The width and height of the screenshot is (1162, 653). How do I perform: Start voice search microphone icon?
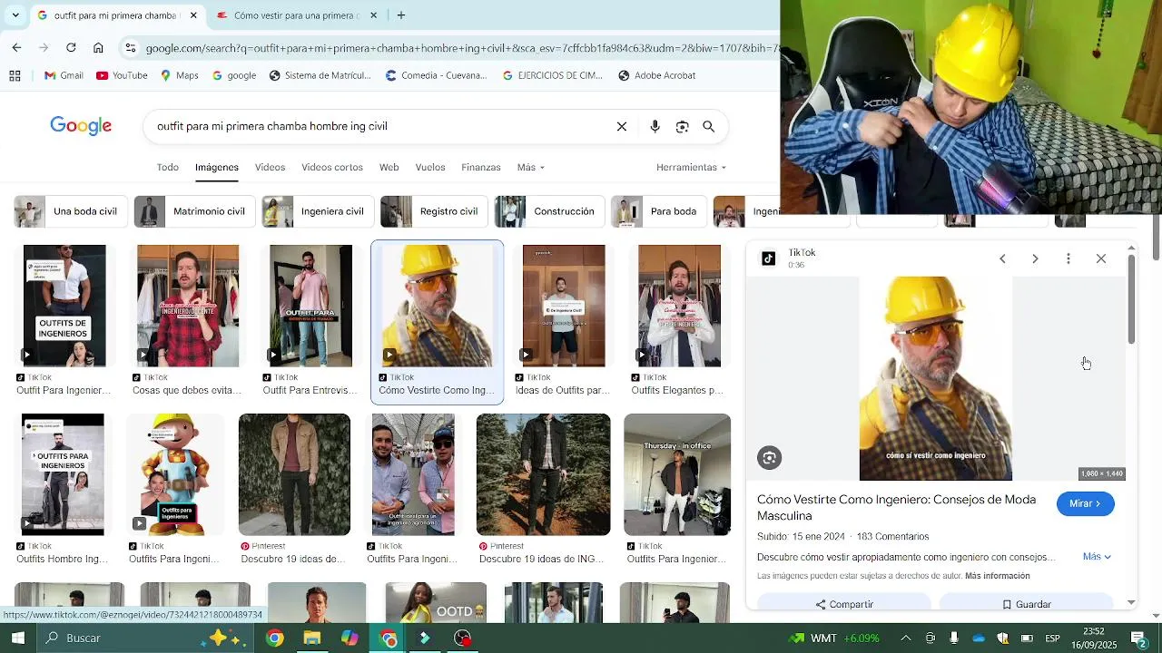[655, 127]
